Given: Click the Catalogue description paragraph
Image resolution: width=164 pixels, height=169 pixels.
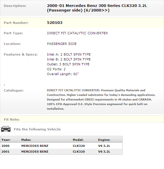Looking at the screenshot, I should click(x=101, y=100).
